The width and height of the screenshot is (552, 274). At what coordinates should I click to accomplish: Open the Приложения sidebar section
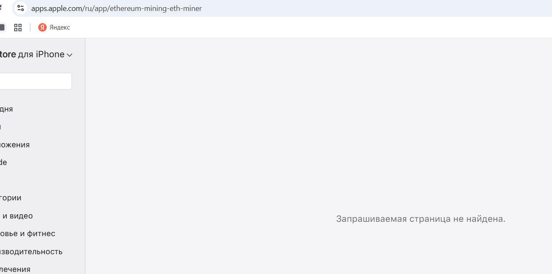pos(15,145)
